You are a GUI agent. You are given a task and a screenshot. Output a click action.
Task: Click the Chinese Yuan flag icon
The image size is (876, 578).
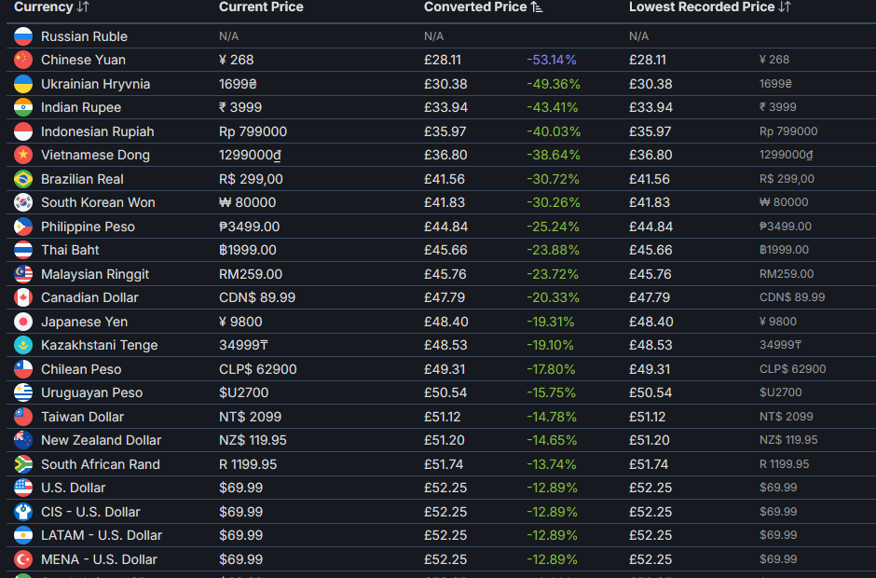(x=23, y=60)
